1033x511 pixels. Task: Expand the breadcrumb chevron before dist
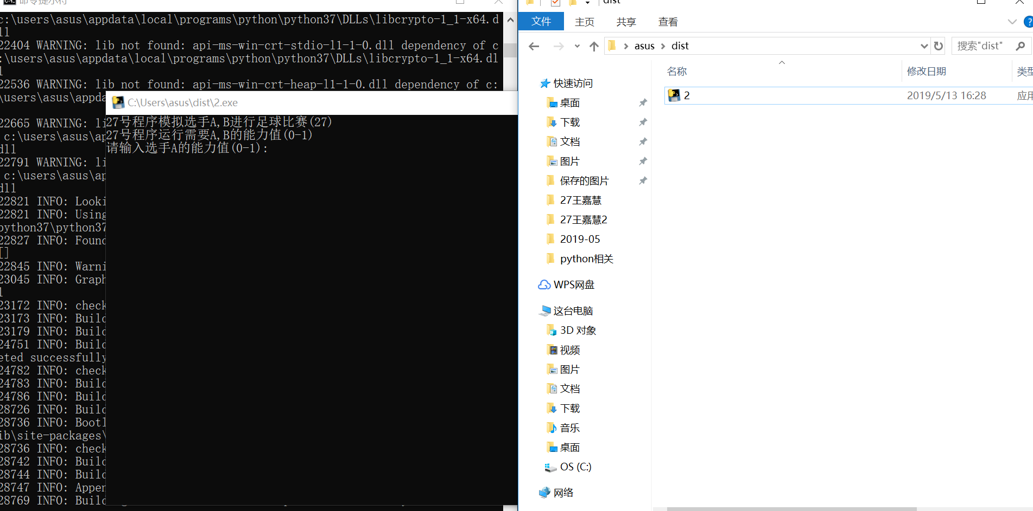click(x=663, y=46)
